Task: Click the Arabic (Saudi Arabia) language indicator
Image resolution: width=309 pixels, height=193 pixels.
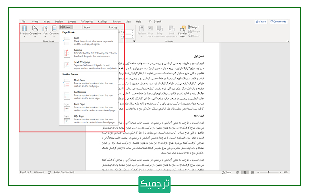Action: (64, 172)
